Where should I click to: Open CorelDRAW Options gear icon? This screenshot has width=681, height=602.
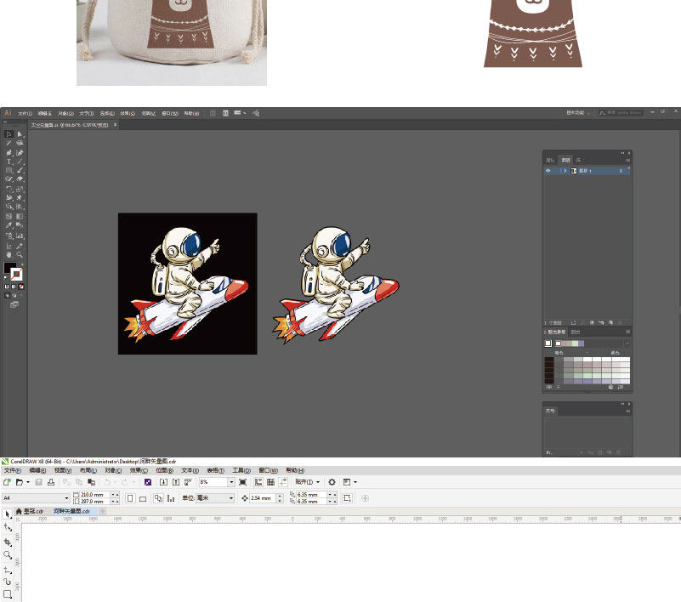(332, 482)
